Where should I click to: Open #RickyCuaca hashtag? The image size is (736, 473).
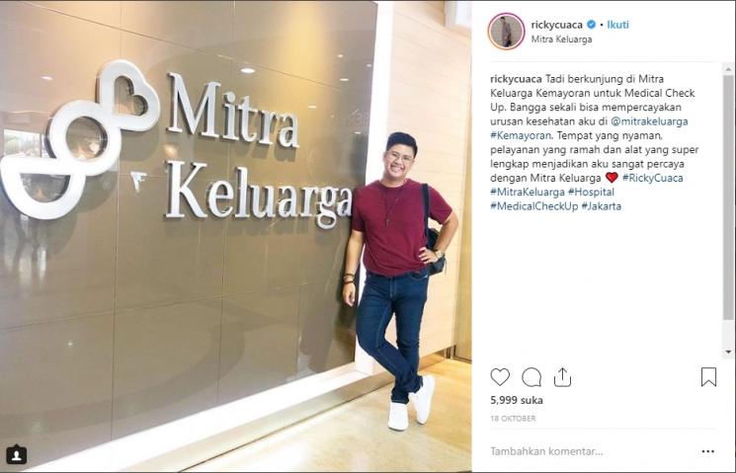(x=652, y=178)
